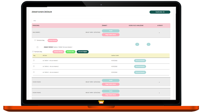
Task: Click Zimmet Düzenle for ALT ÜRÜN 1
Action: point(140,61)
